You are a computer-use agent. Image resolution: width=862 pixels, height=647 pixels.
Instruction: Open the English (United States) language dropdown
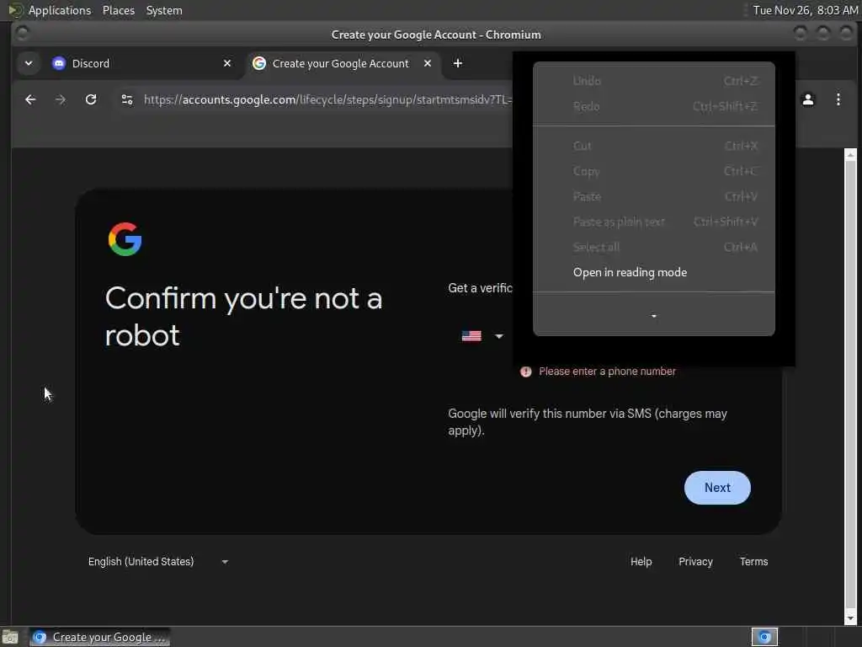point(158,562)
